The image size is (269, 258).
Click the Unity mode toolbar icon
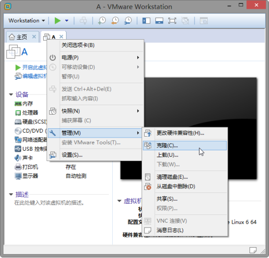185,21
